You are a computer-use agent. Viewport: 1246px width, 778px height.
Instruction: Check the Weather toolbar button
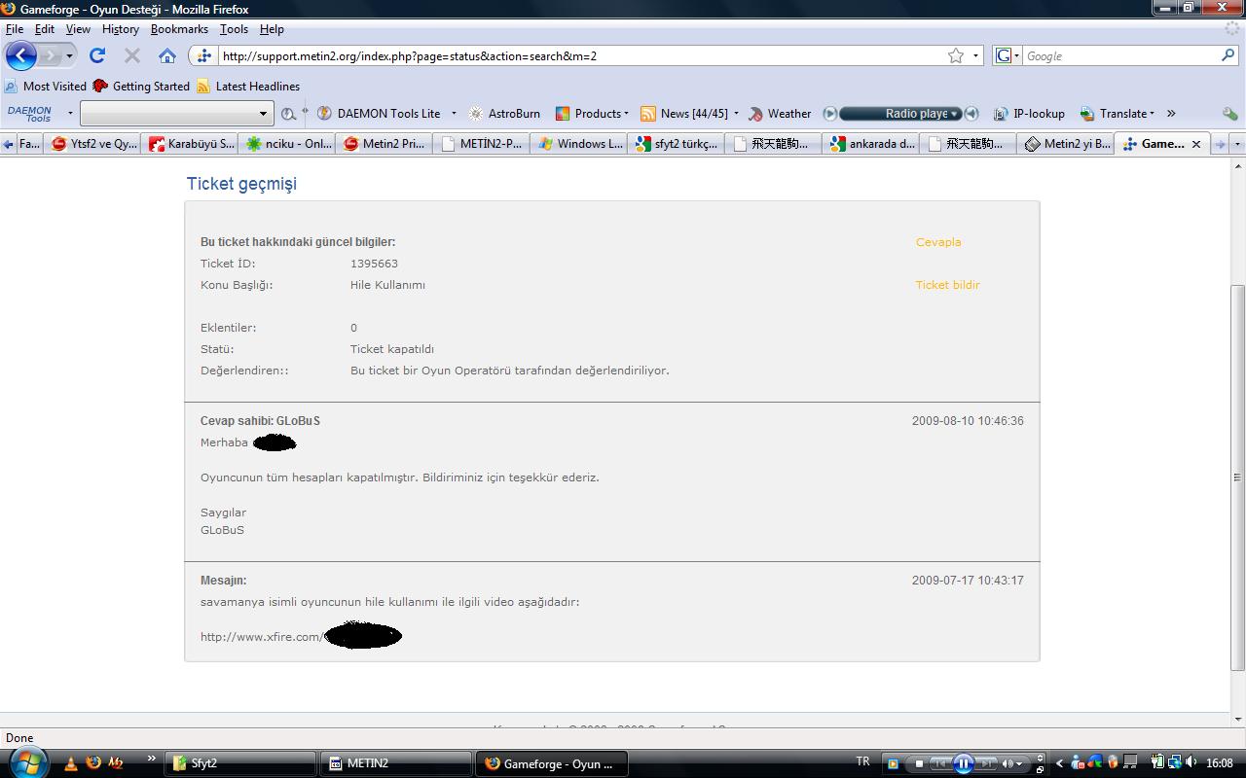pos(780,114)
